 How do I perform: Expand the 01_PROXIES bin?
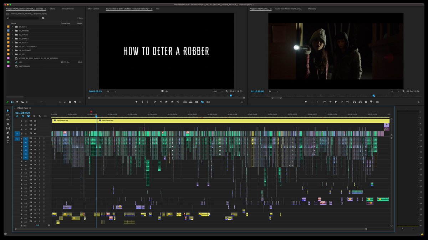coord(12,31)
